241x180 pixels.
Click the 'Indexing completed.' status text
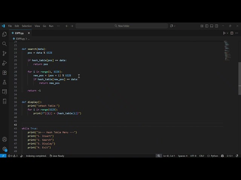click(x=36, y=156)
